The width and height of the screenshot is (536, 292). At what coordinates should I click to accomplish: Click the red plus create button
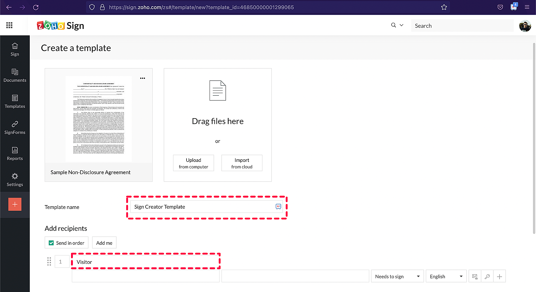click(15, 204)
